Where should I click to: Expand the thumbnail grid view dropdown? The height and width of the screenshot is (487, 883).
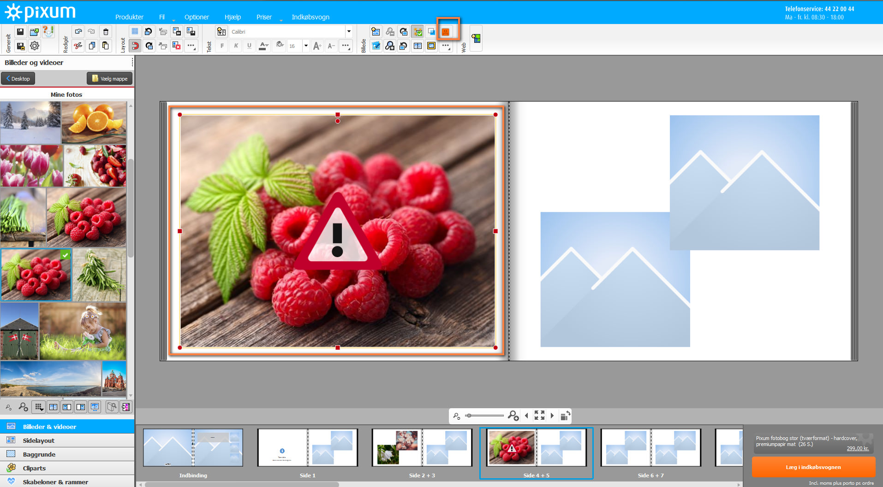[x=39, y=407]
